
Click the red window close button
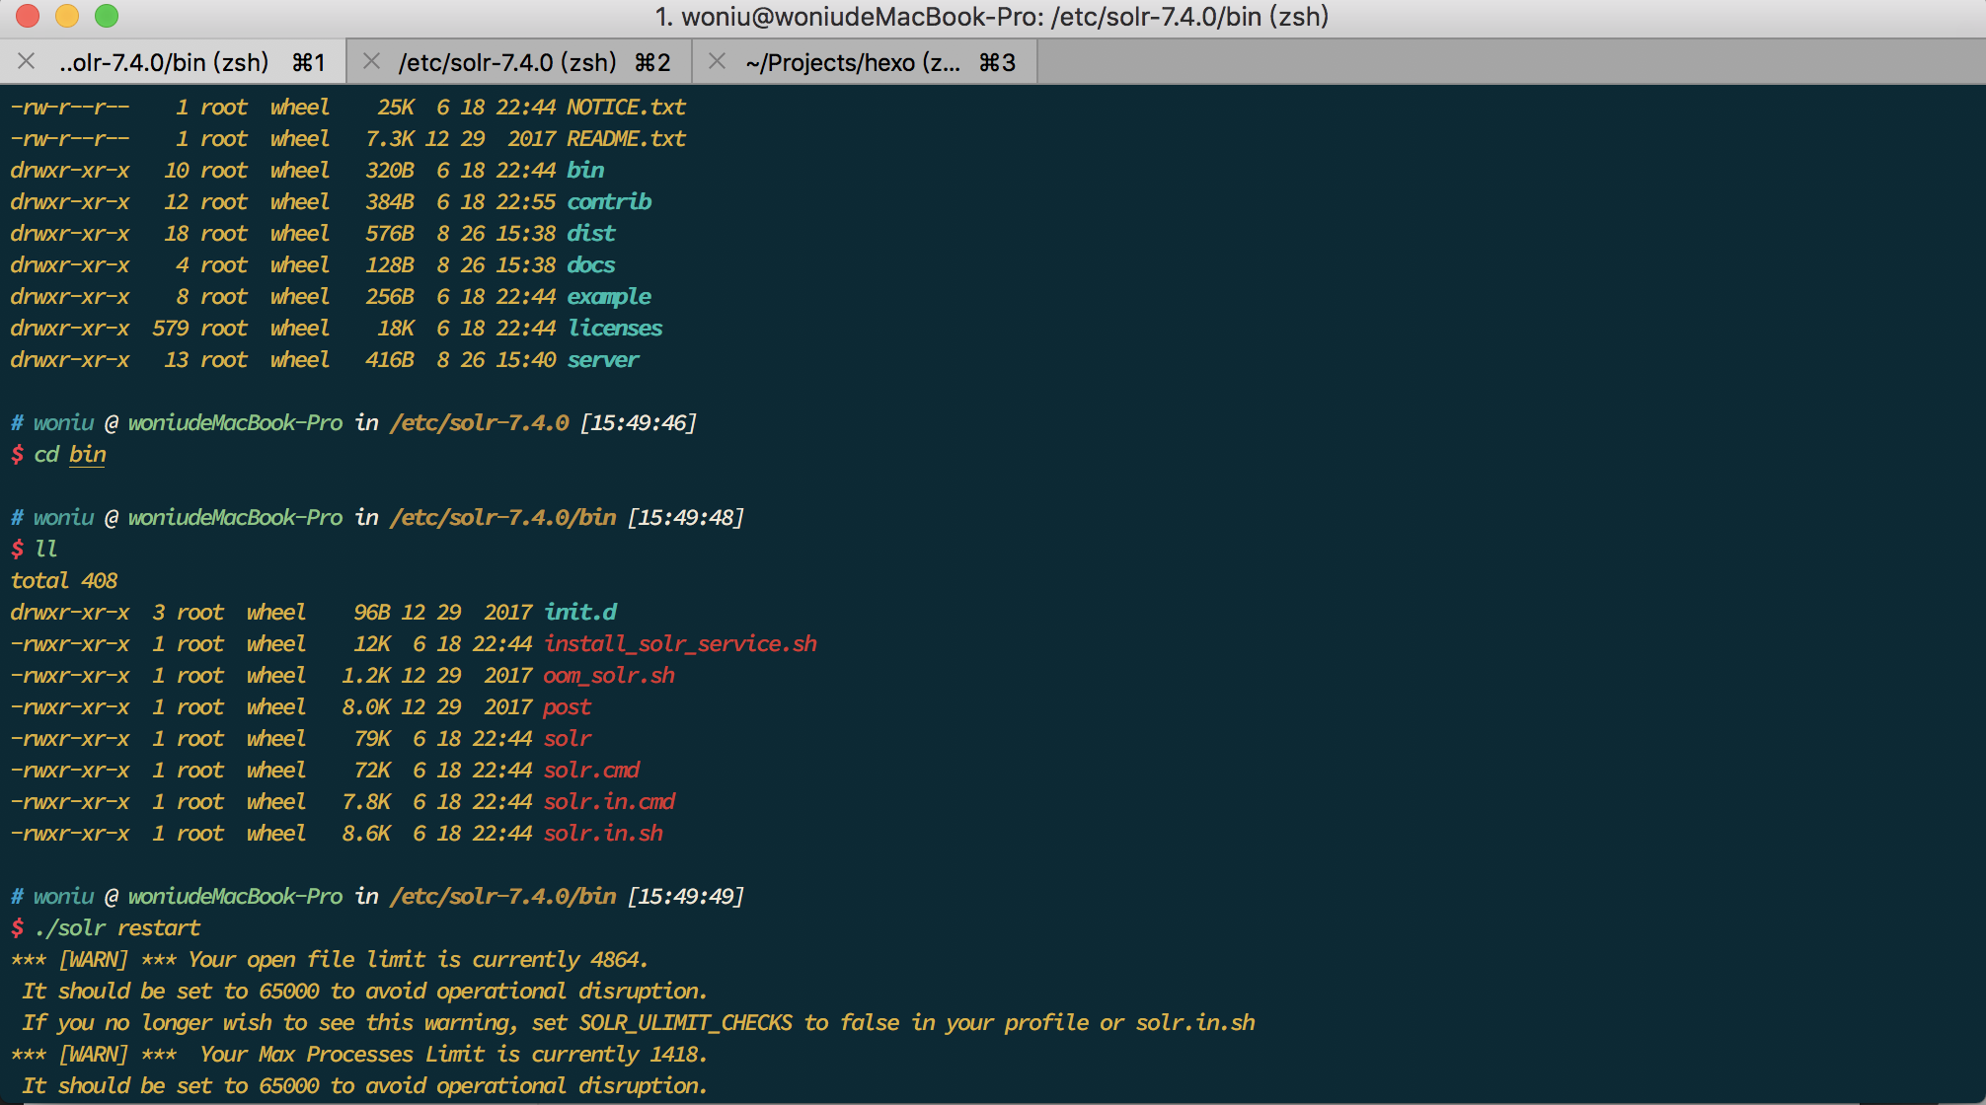(x=28, y=16)
